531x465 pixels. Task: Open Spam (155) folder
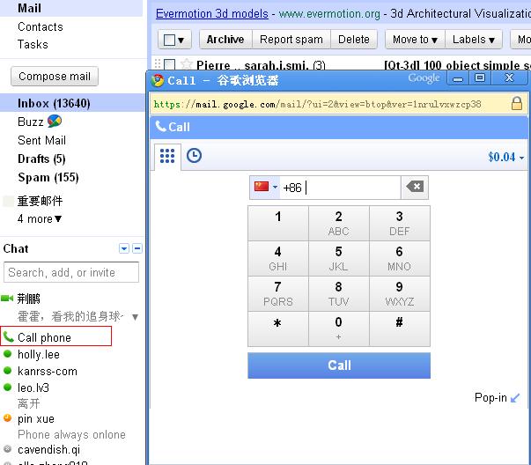[x=48, y=177]
